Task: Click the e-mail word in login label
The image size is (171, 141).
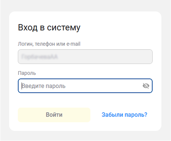Action: [x=73, y=44]
